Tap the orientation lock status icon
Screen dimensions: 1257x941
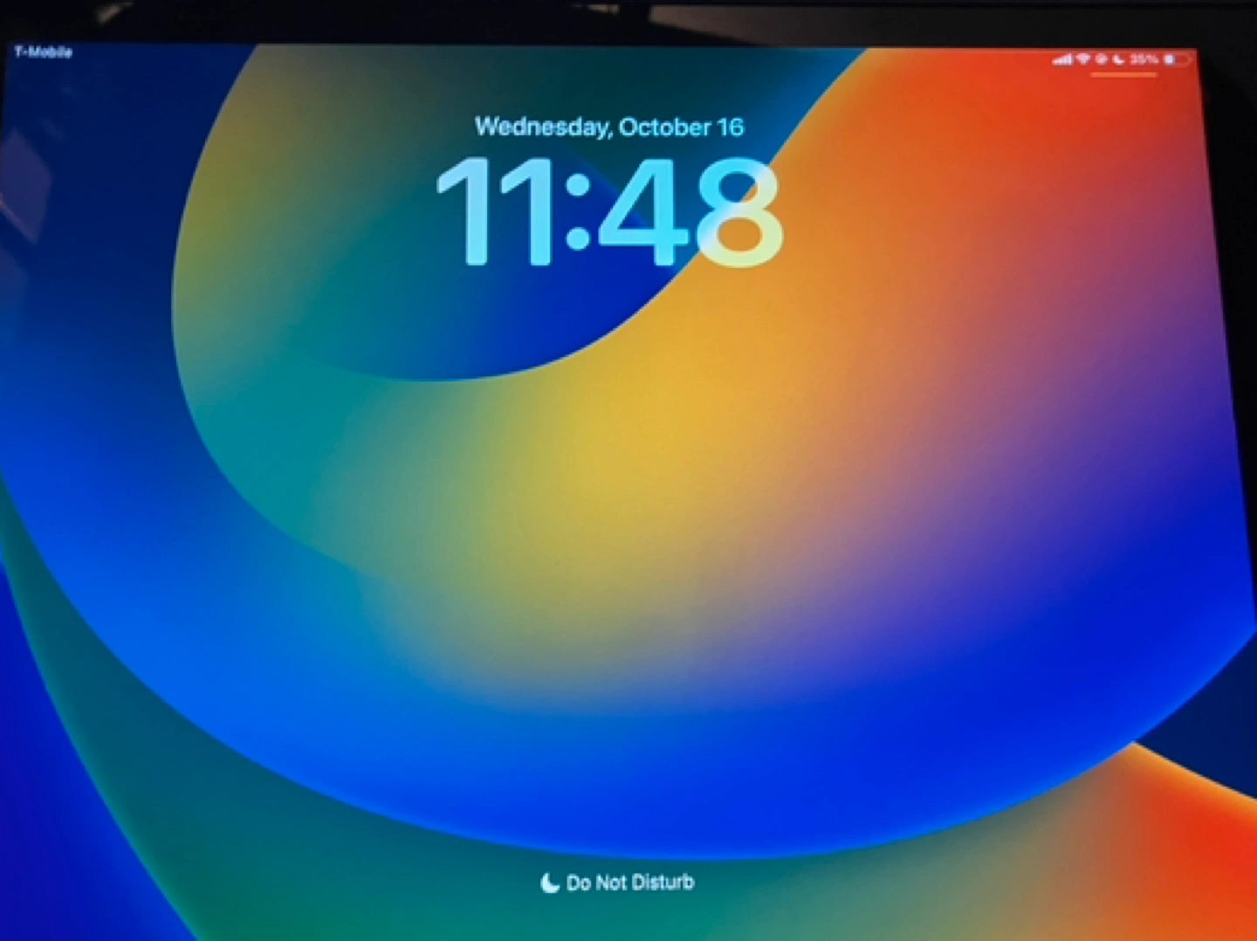tap(1101, 58)
